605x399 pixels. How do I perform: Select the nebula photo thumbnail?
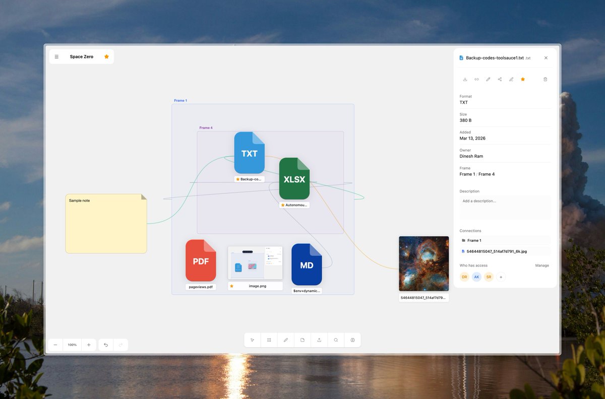pos(424,264)
